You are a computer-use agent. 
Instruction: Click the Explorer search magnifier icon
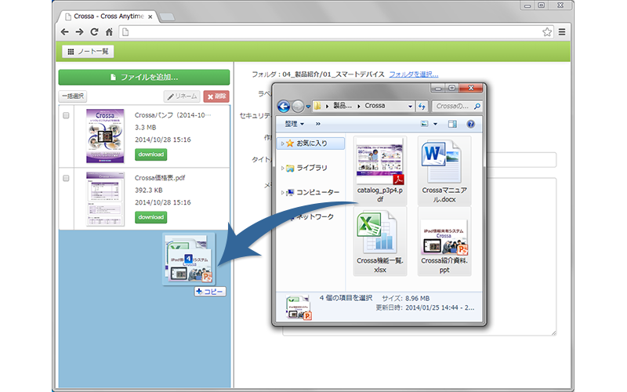pyautogui.click(x=477, y=106)
